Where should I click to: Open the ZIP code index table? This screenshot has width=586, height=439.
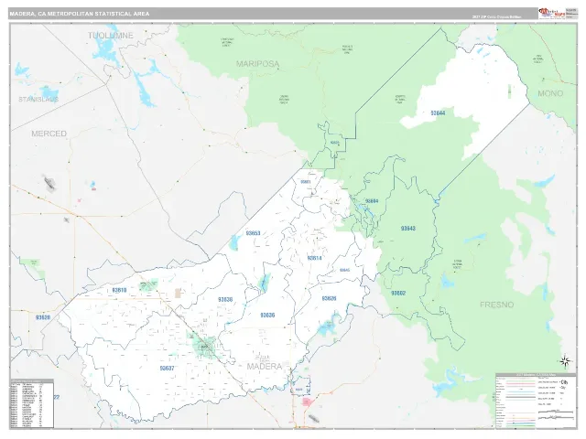[x=32, y=403]
